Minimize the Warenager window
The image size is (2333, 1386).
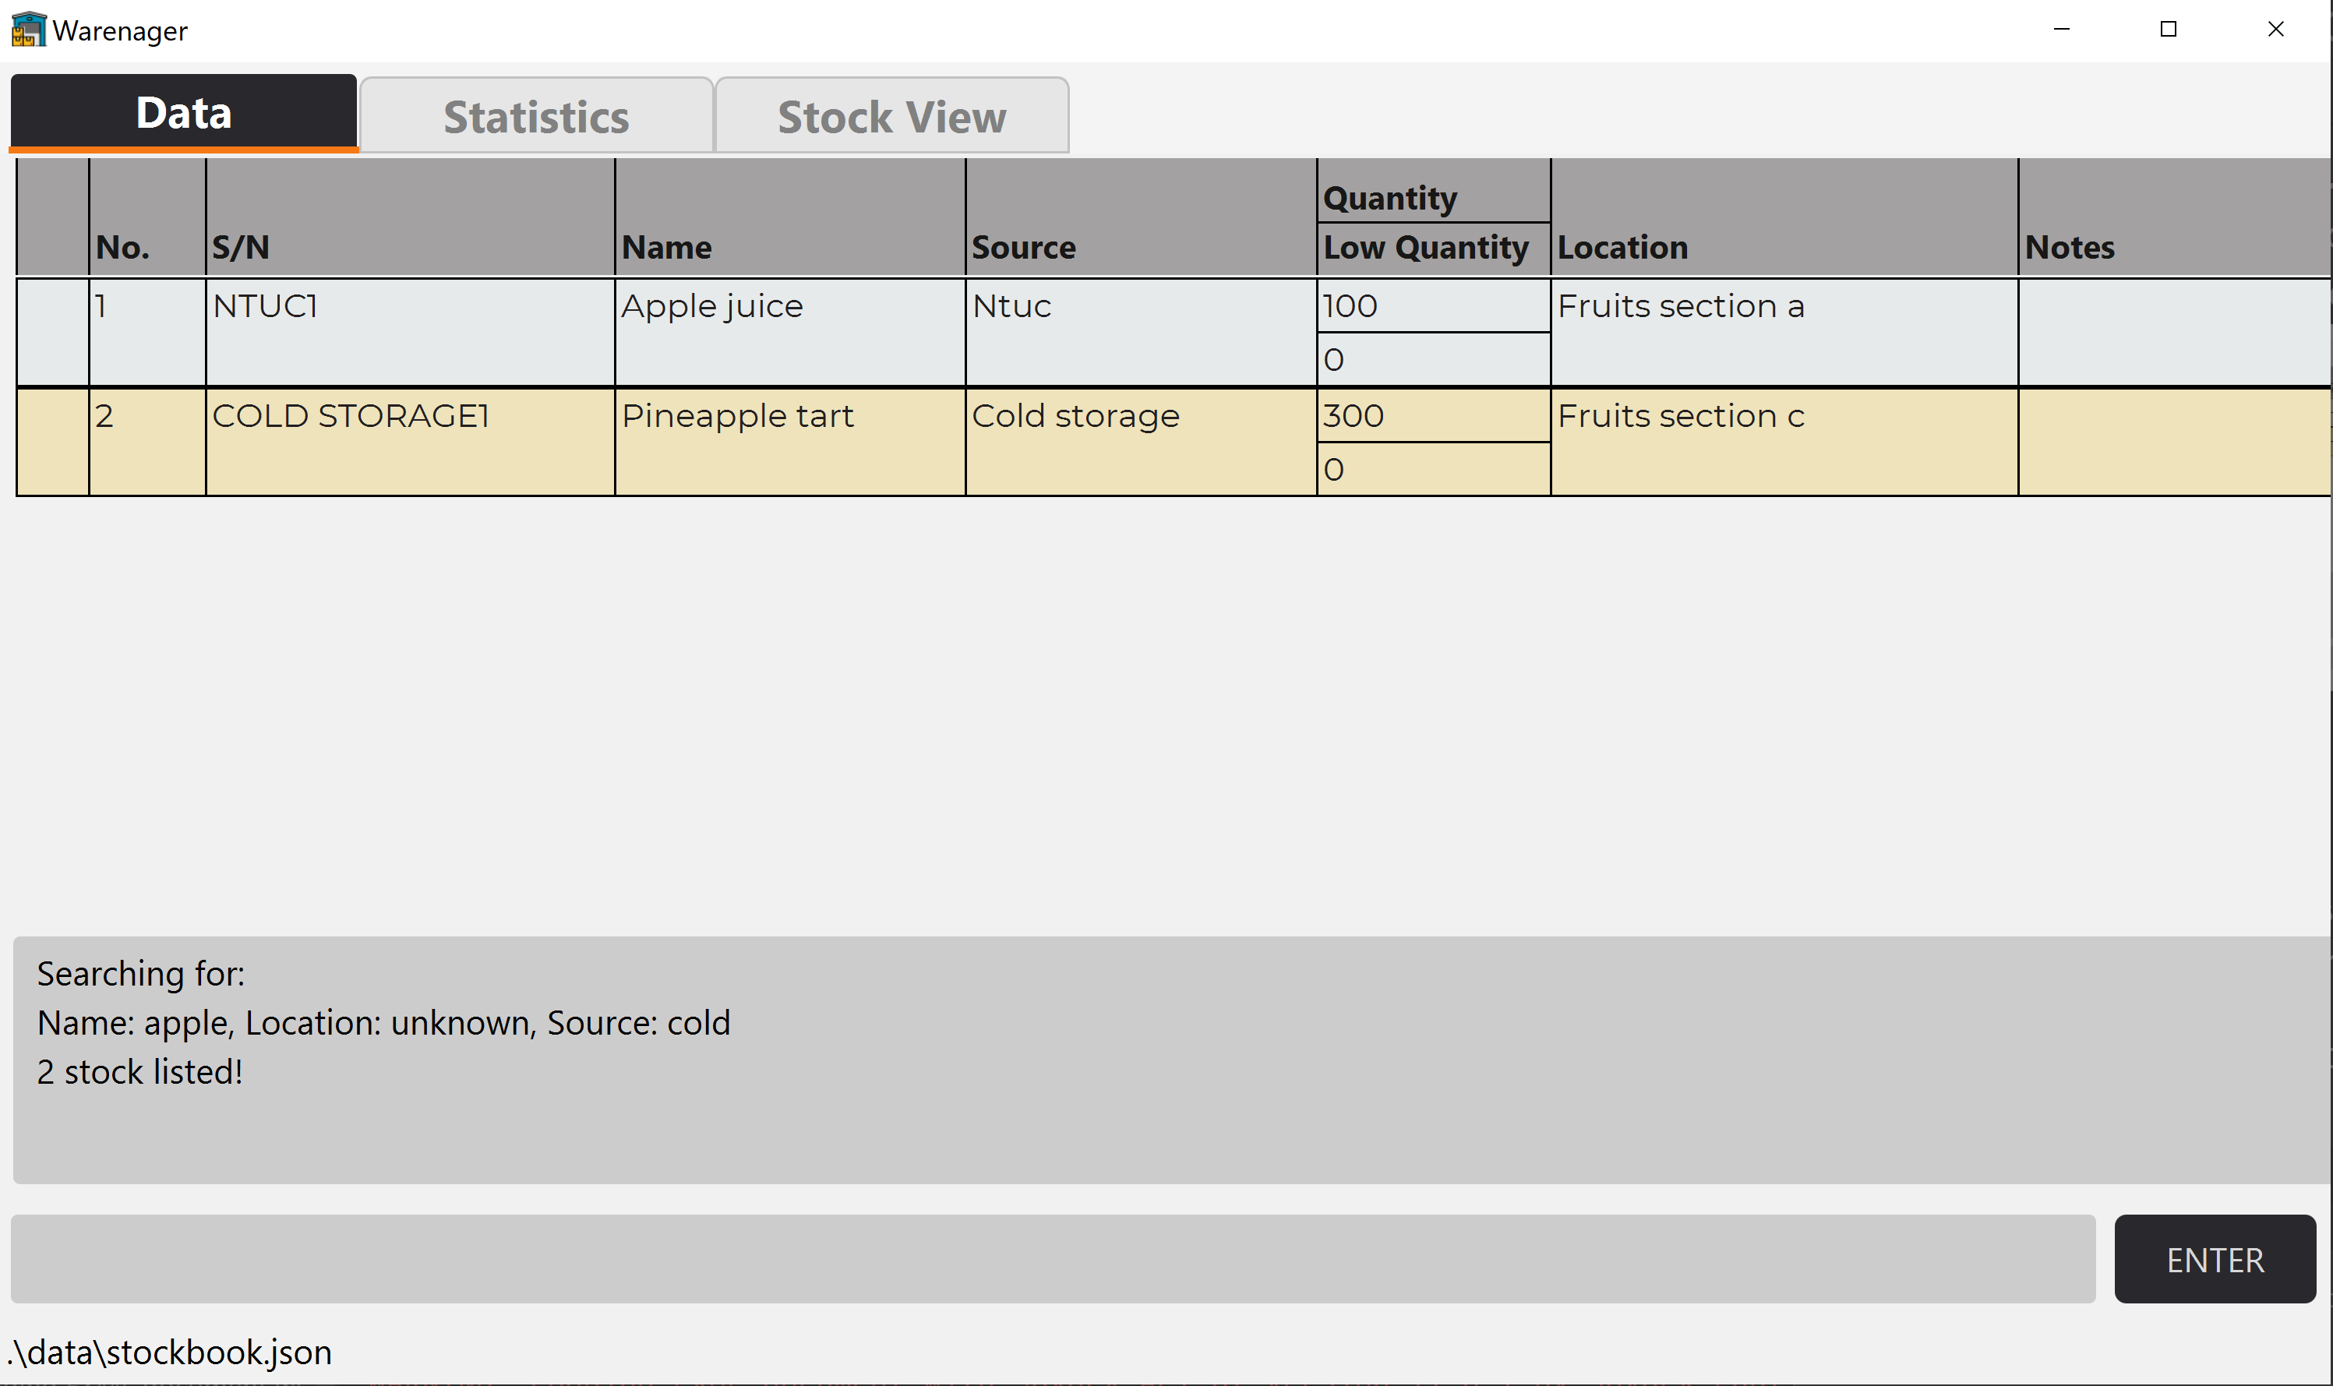[x=2062, y=29]
